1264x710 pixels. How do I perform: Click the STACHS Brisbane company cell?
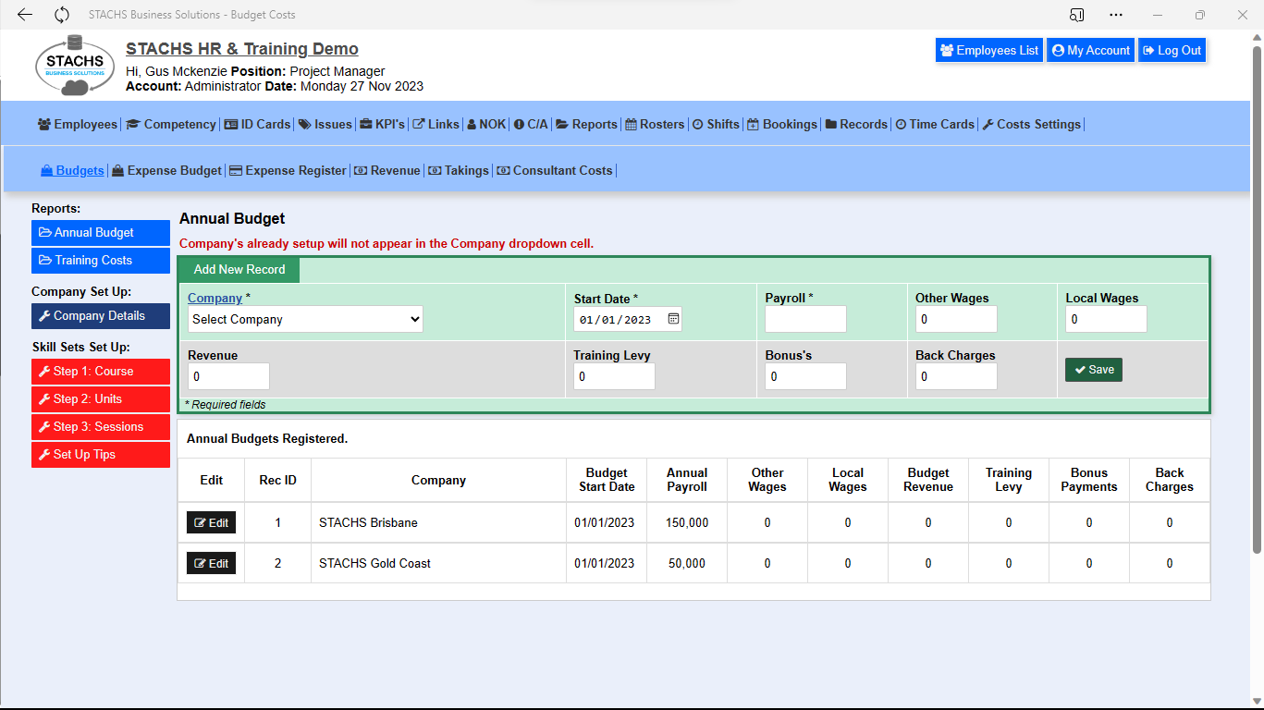coord(438,523)
